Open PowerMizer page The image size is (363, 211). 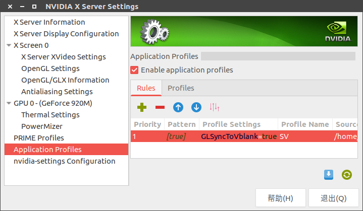(x=42, y=126)
